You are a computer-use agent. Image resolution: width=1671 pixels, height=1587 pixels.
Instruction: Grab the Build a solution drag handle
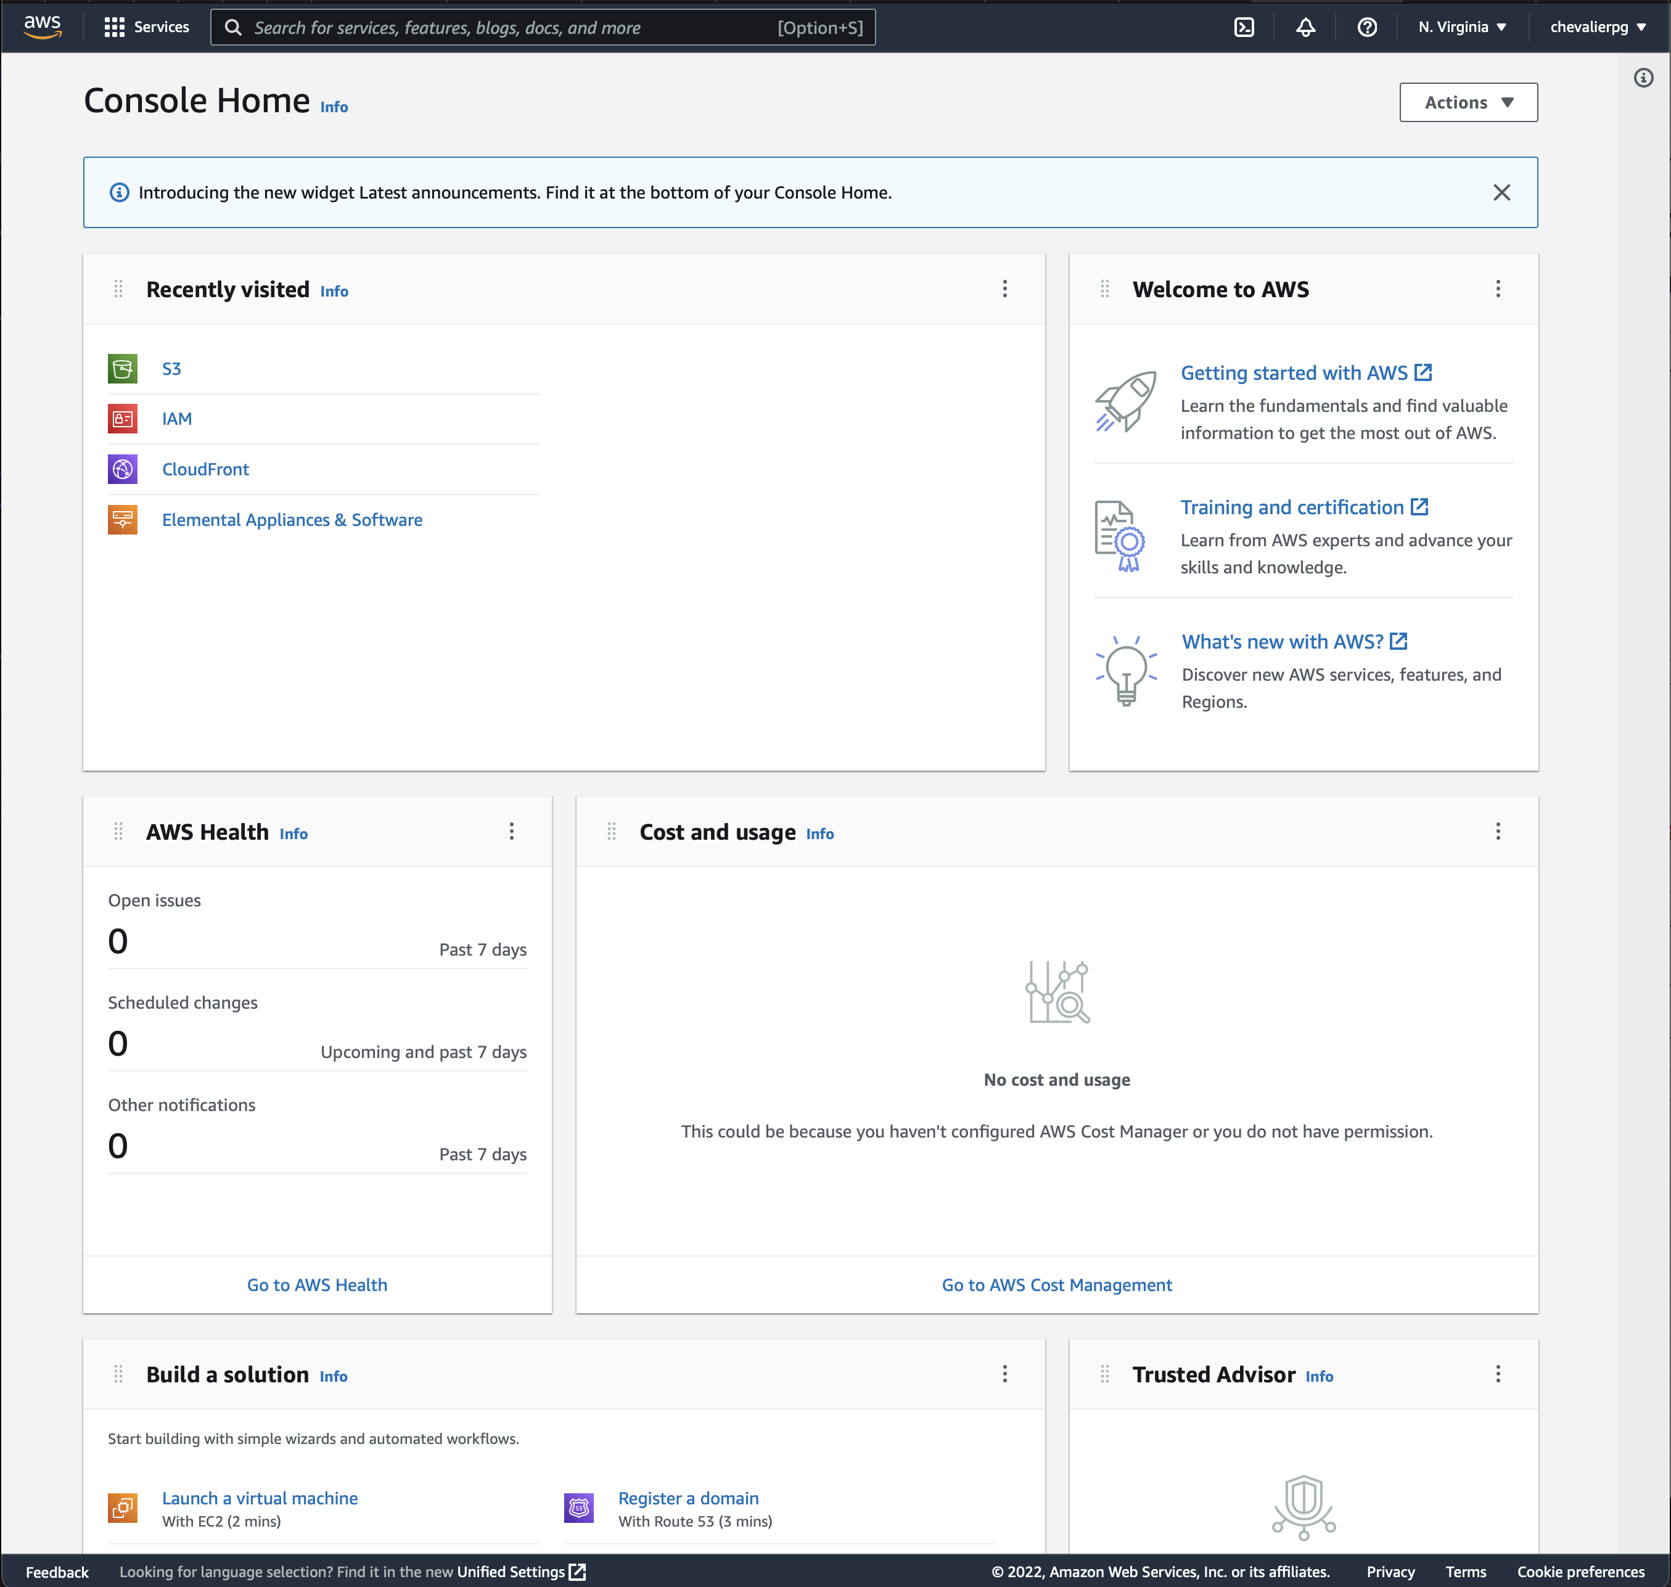[x=118, y=1374]
